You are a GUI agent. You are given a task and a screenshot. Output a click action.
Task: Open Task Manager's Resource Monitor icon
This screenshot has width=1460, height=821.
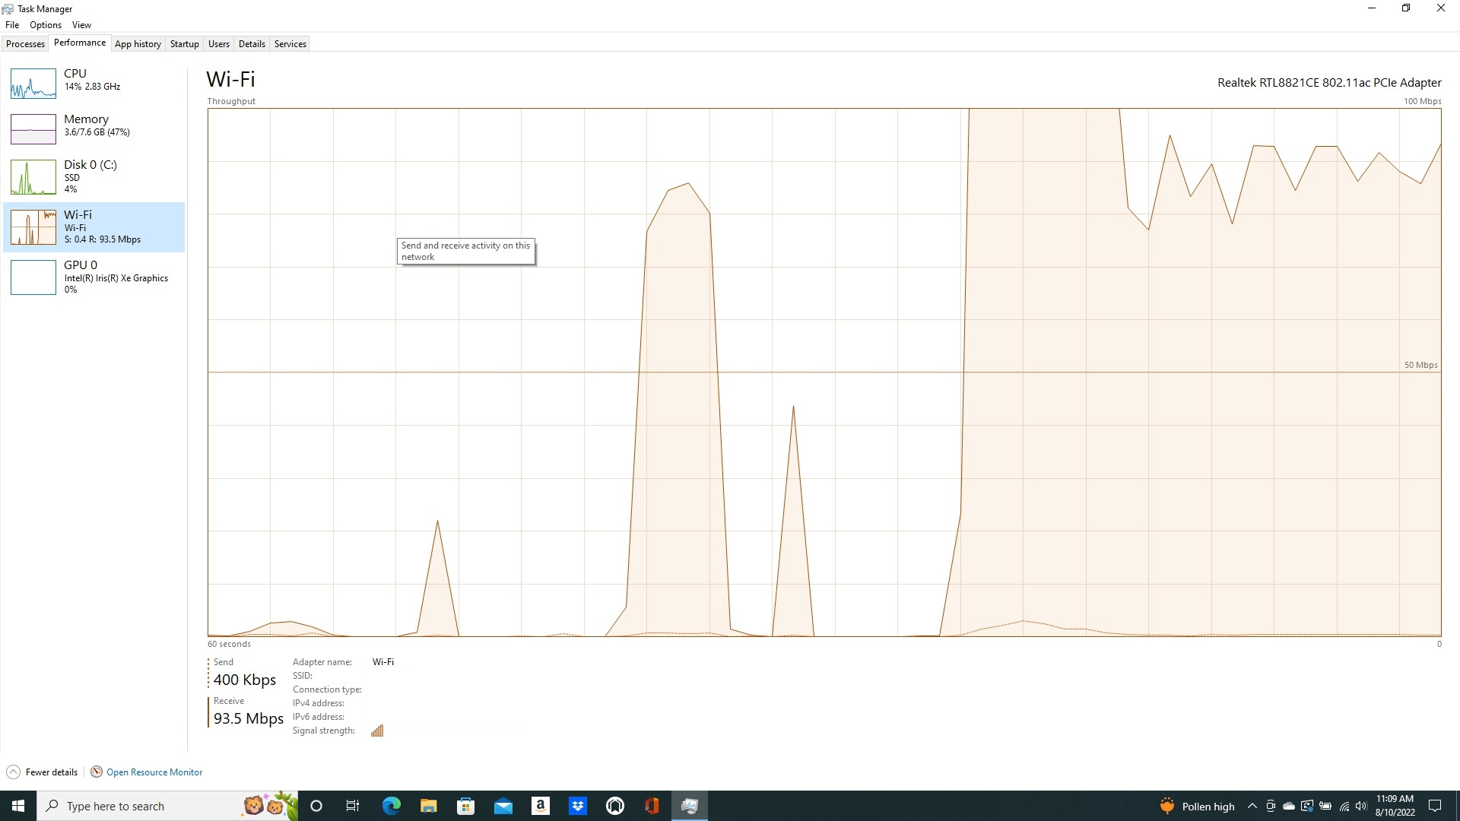click(97, 772)
